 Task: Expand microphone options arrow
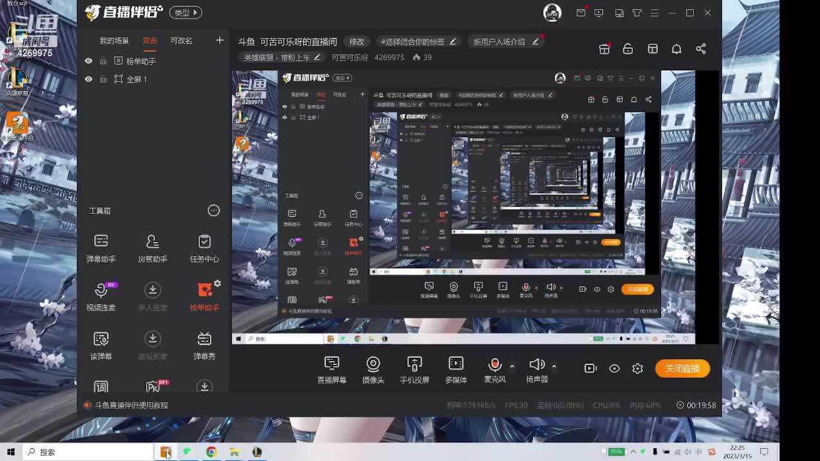click(512, 366)
